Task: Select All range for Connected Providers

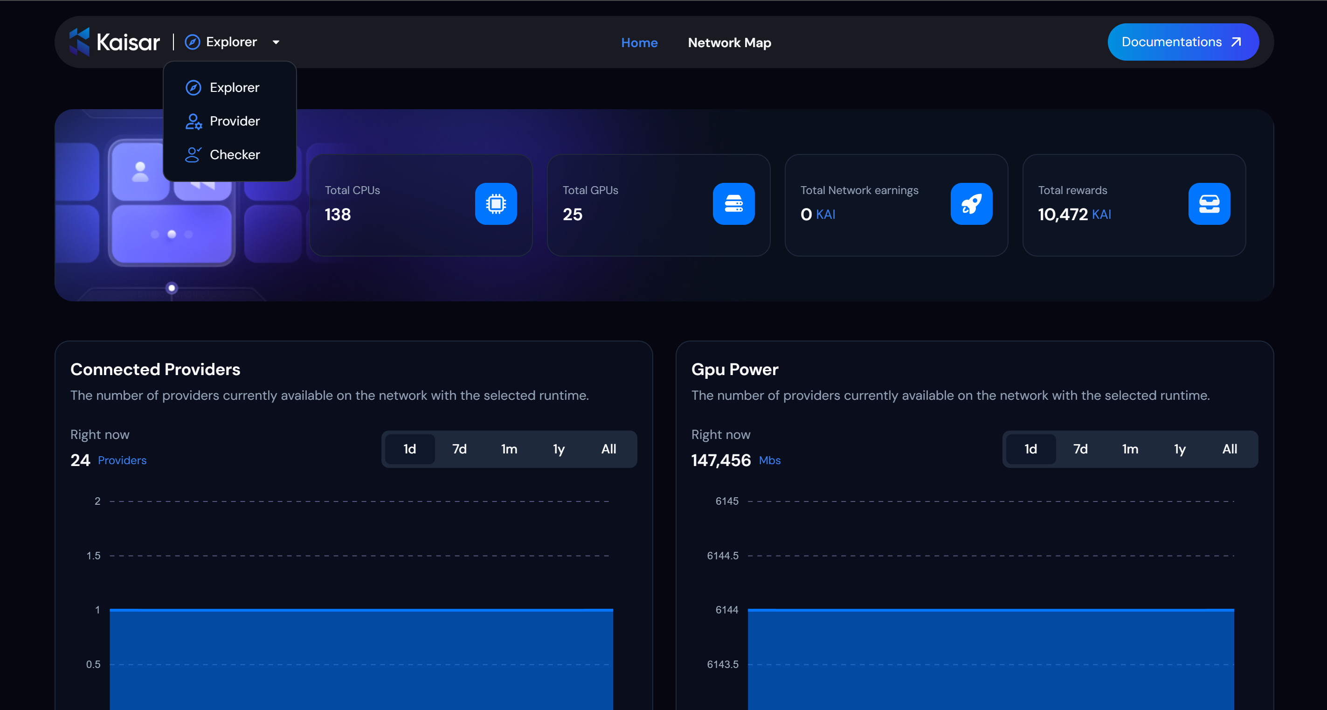Action: (608, 449)
